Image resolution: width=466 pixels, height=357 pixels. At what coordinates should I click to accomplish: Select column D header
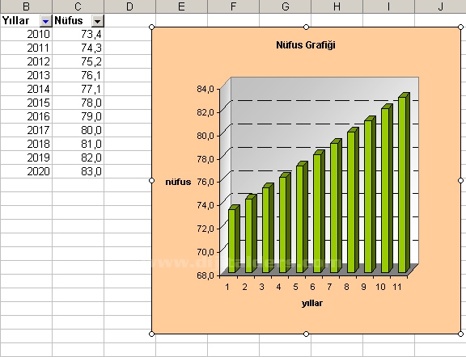(x=129, y=6)
